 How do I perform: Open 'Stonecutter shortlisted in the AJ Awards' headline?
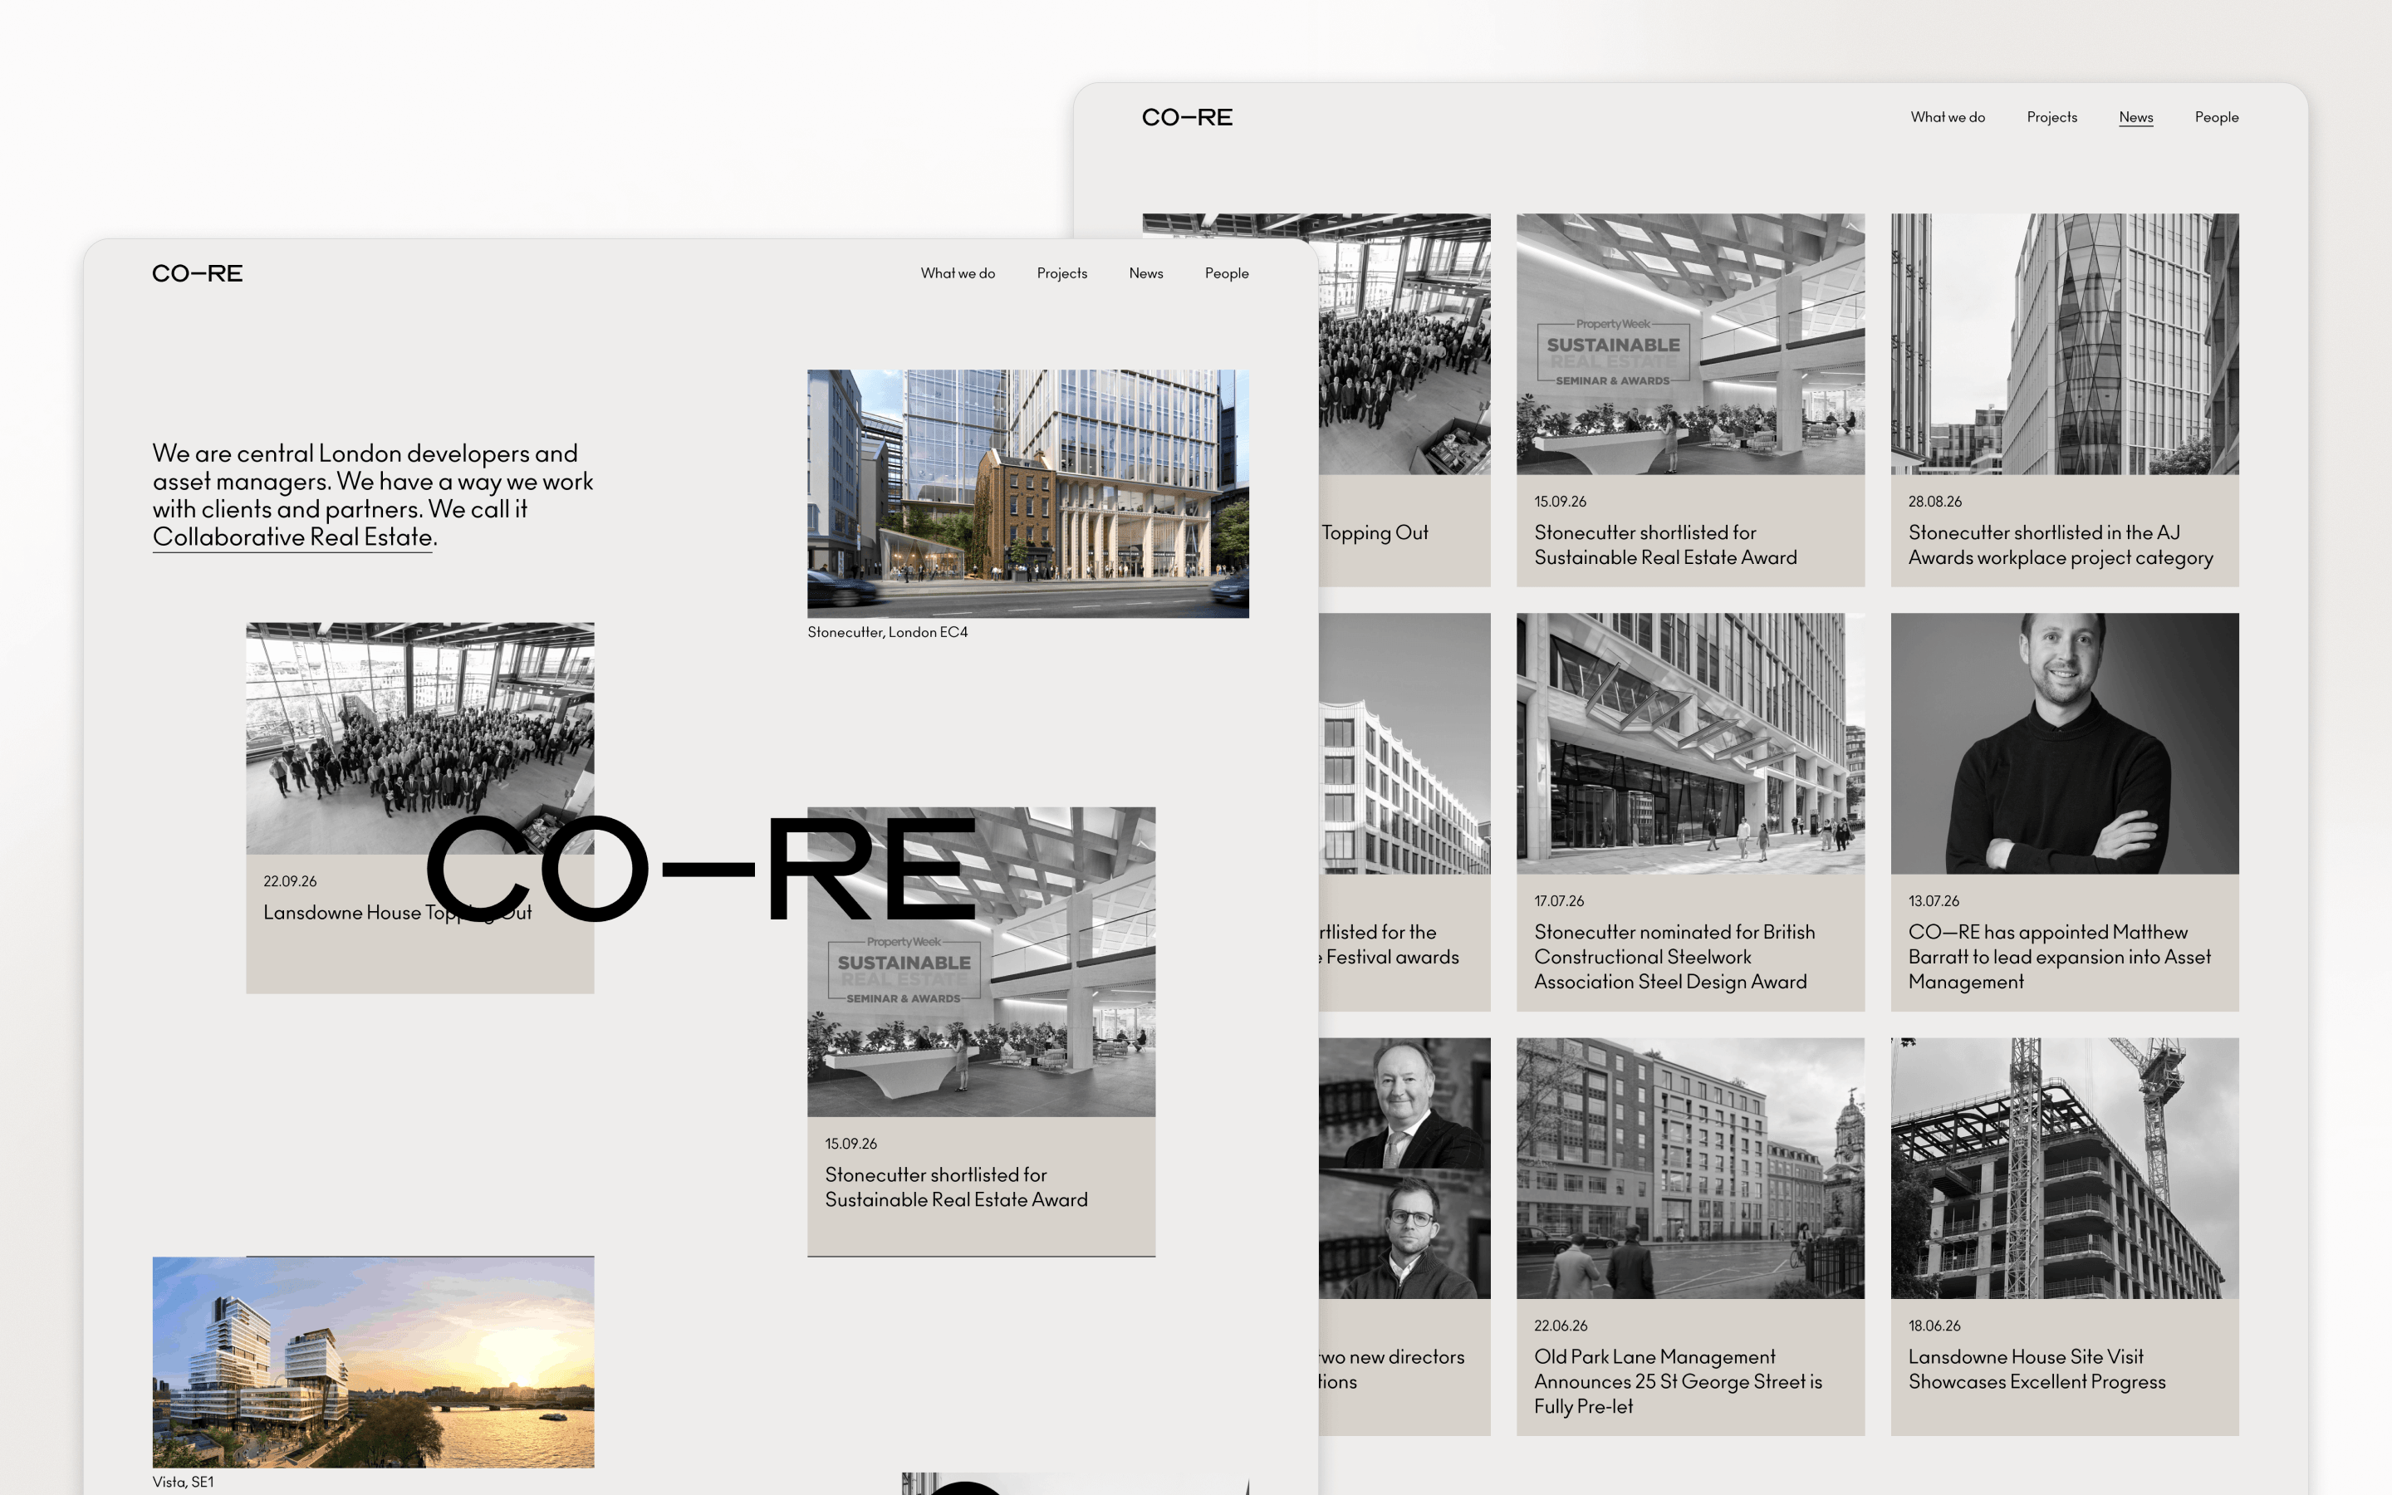[x=2060, y=545]
